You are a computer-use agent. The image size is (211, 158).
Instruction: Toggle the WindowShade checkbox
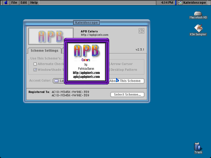point(35,70)
